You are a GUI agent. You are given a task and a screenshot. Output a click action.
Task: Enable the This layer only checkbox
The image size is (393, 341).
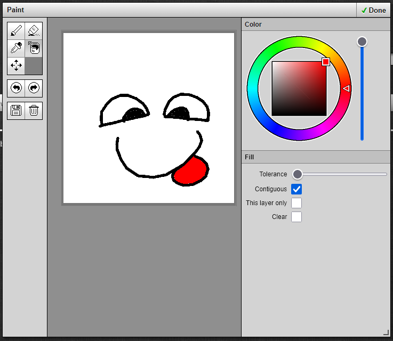click(x=296, y=203)
